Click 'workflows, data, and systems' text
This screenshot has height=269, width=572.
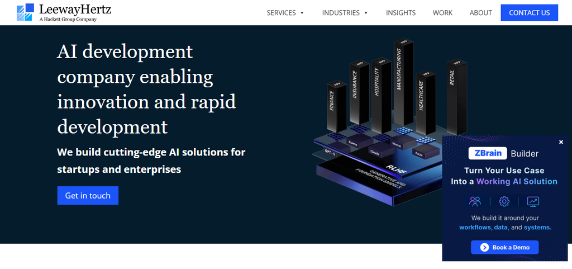[x=505, y=228]
